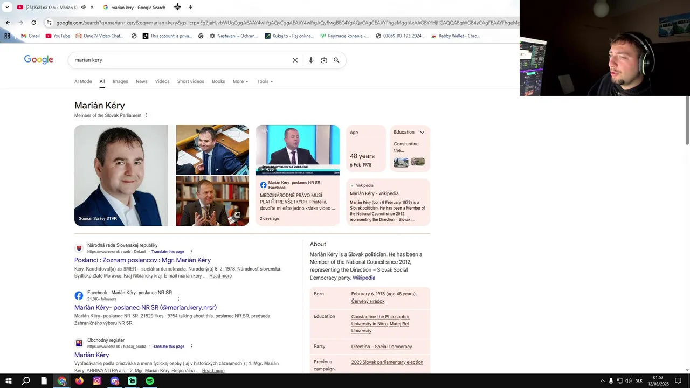690x388 pixels.
Task: Open the YouTube bookmark
Action: (x=58, y=36)
